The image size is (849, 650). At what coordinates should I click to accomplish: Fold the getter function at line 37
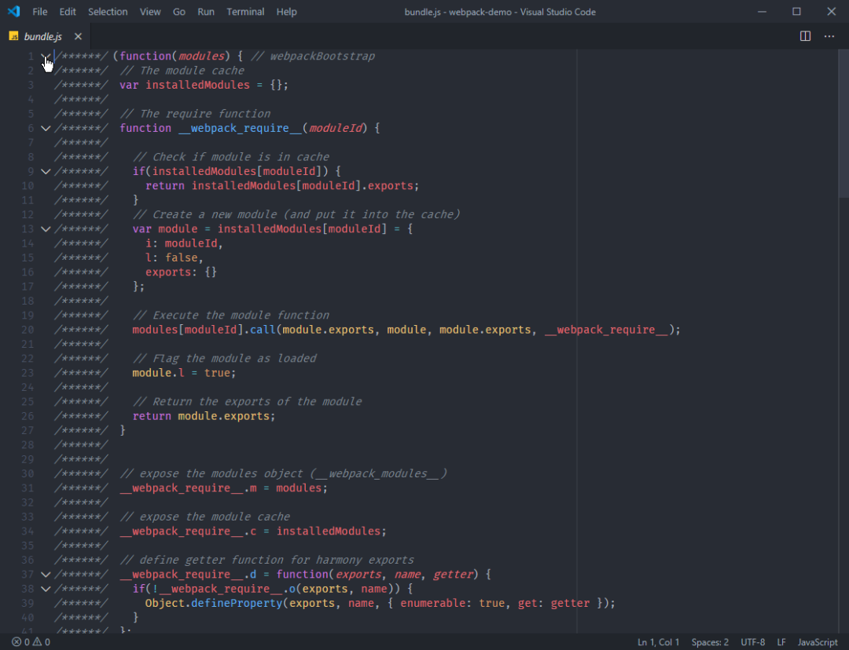click(45, 574)
